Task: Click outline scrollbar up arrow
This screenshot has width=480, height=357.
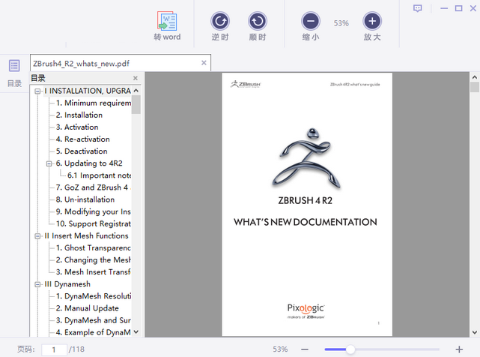Action: pos(136,91)
